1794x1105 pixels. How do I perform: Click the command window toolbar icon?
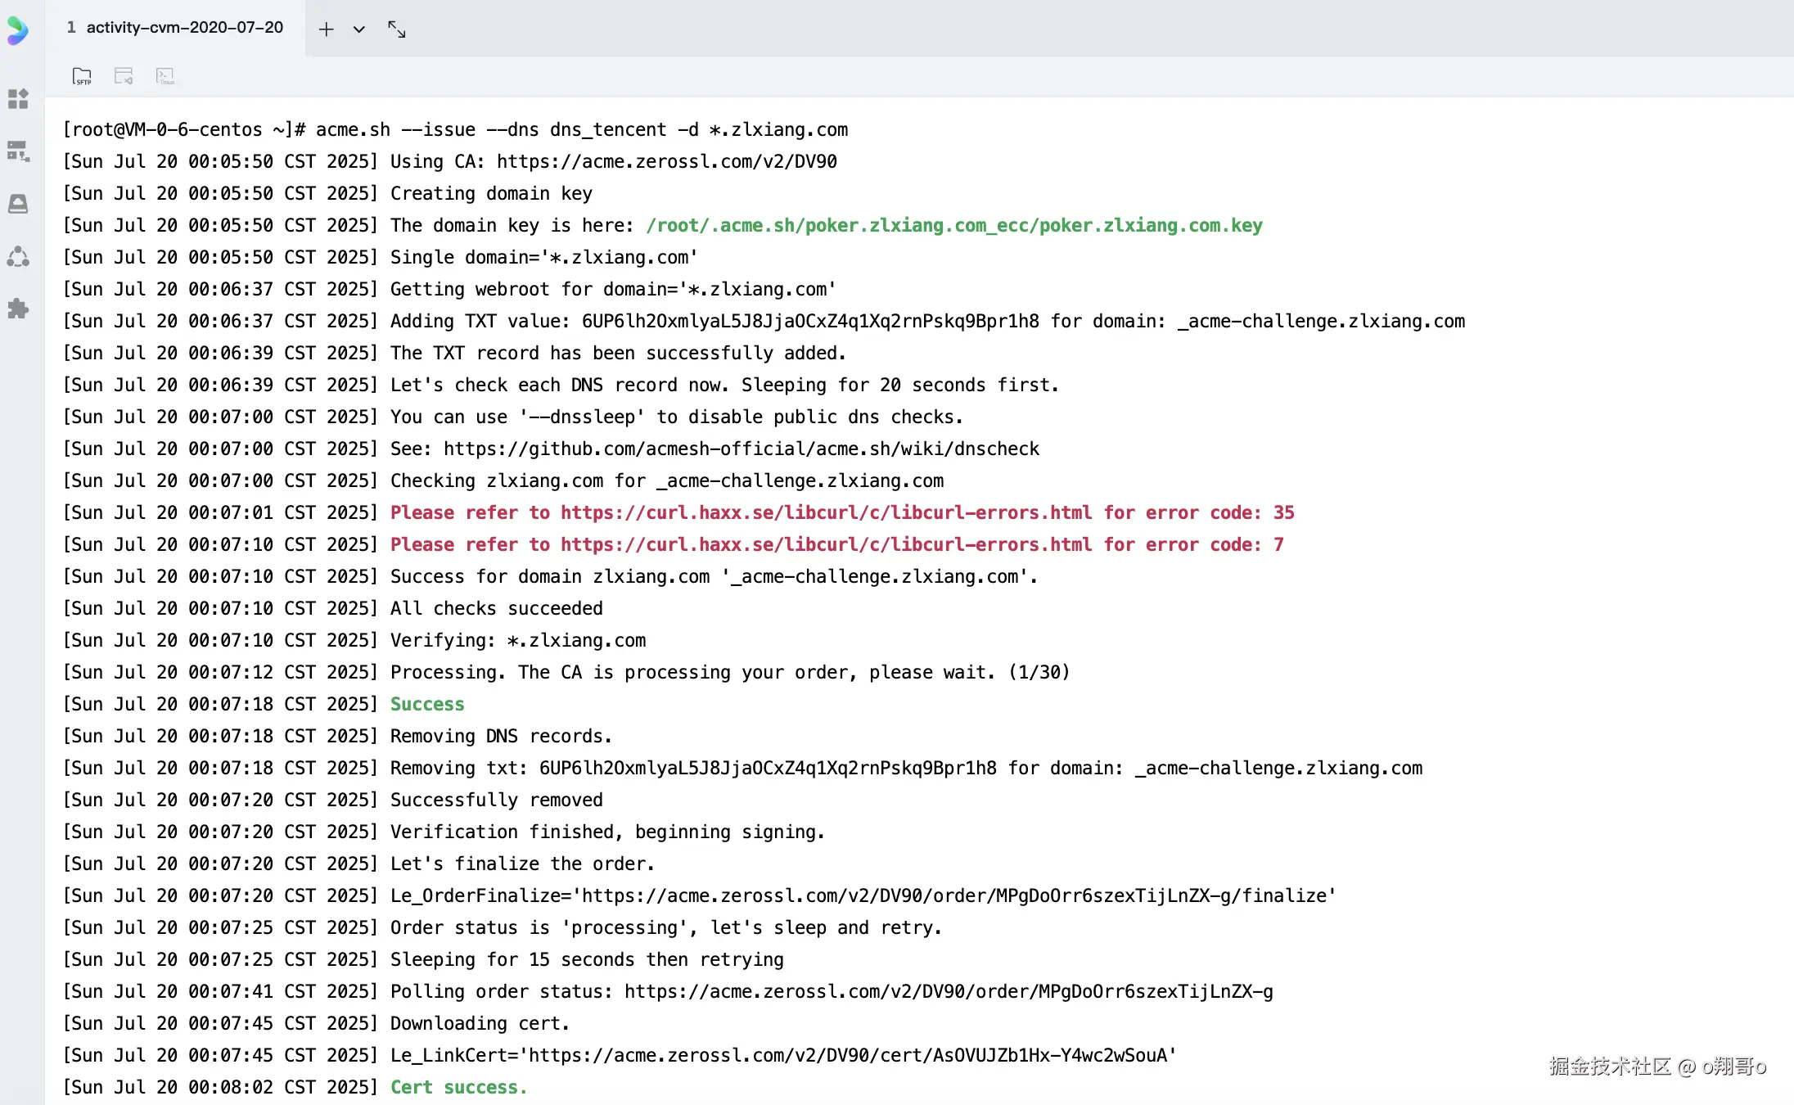coord(124,76)
